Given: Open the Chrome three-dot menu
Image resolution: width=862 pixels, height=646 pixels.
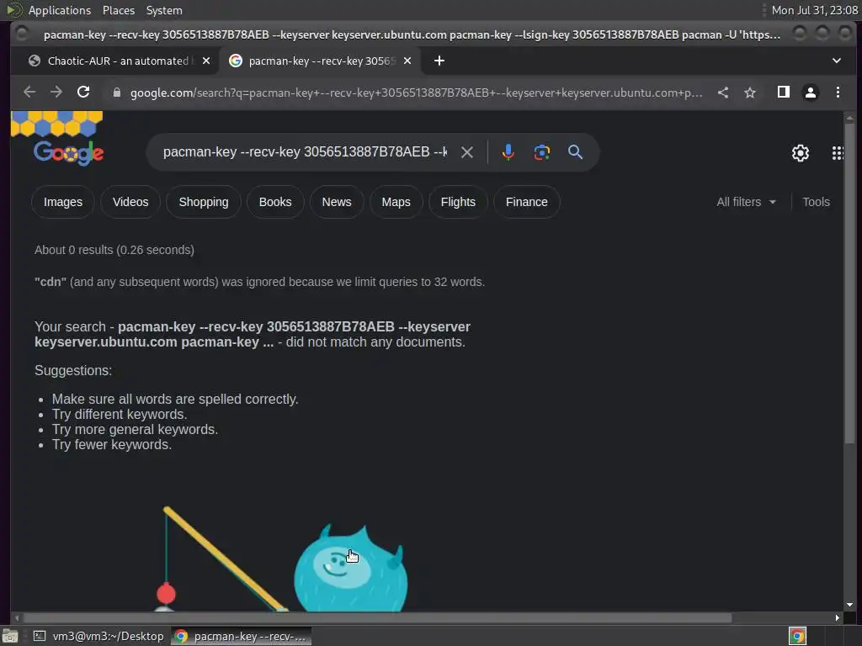Looking at the screenshot, I should pyautogui.click(x=838, y=93).
